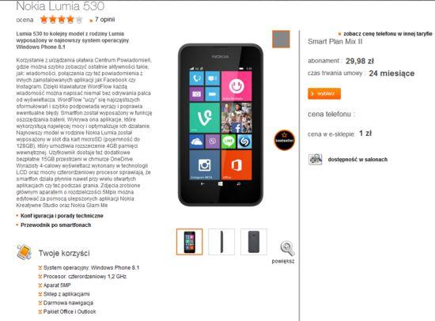Image resolution: width=435 pixels, height=321 pixels.
Task: Click the store availability icon
Action: click(316, 159)
